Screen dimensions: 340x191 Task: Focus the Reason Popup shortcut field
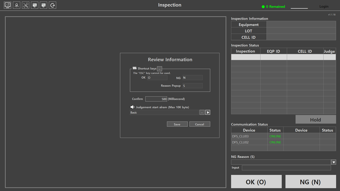tap(192, 86)
